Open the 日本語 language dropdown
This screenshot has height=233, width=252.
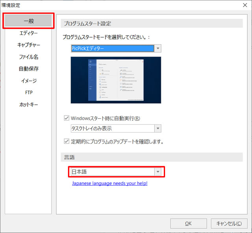(116, 172)
